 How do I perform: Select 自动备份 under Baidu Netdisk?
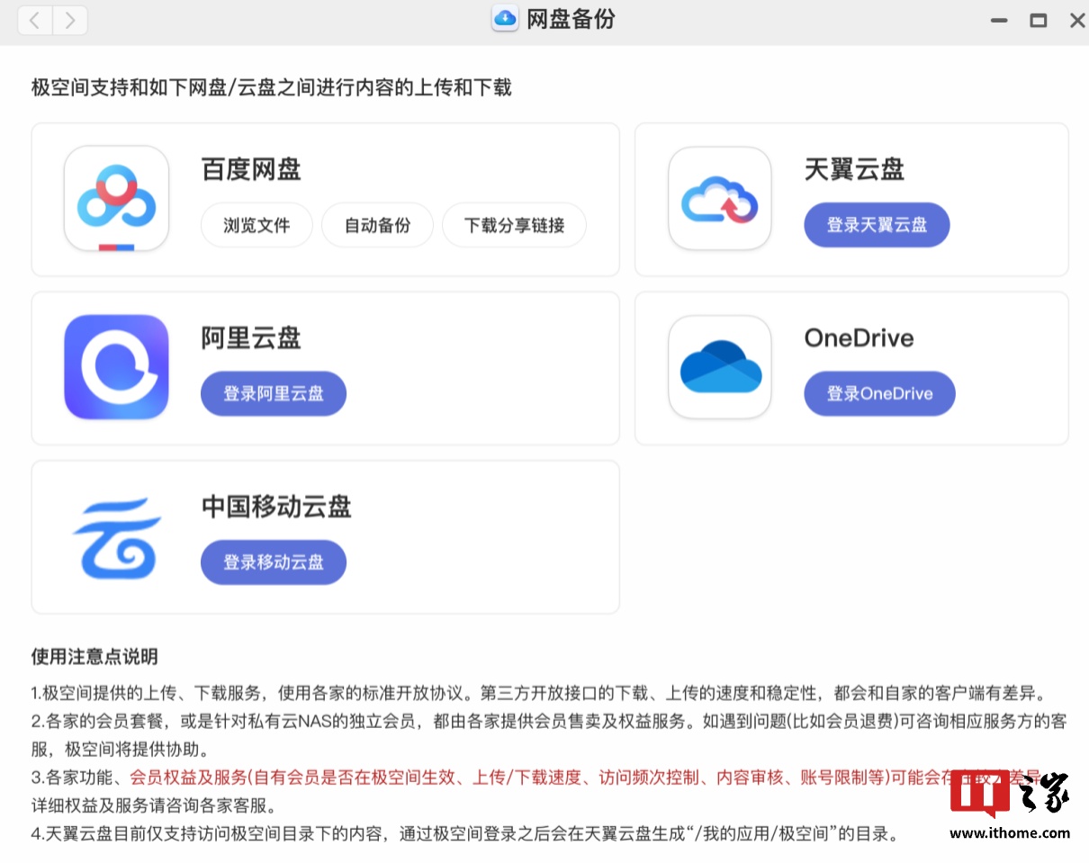click(377, 225)
